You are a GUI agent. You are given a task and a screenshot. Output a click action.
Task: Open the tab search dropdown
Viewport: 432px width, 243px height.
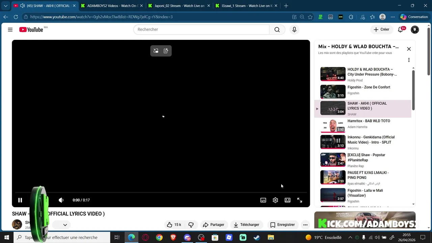(x=5, y=6)
